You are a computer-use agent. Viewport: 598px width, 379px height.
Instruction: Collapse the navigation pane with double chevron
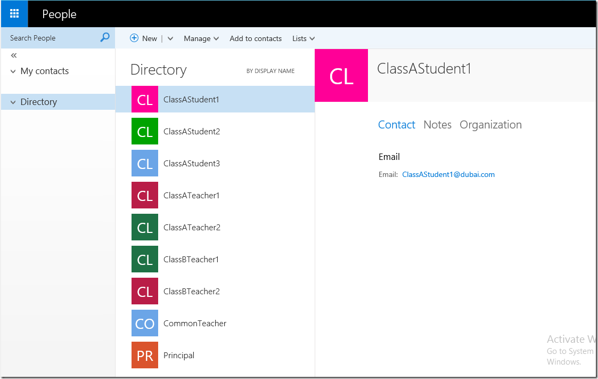click(14, 55)
